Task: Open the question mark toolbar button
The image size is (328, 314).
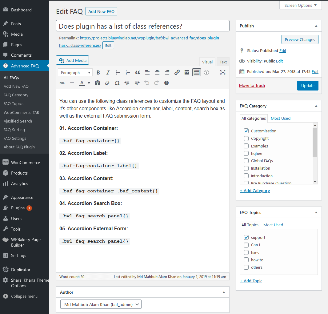Action: (x=206, y=73)
